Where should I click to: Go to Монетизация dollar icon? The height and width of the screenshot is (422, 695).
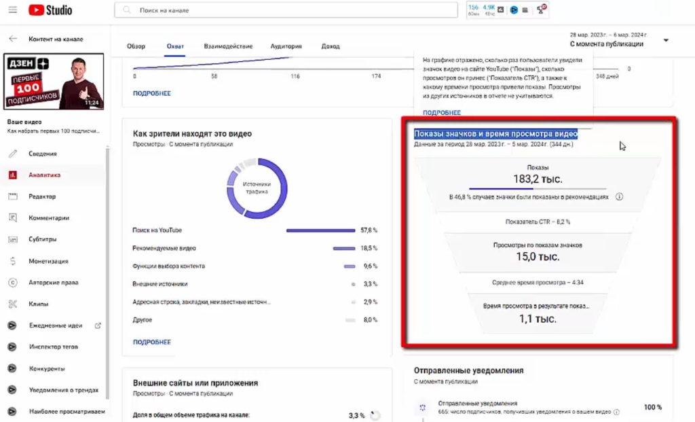click(x=12, y=261)
